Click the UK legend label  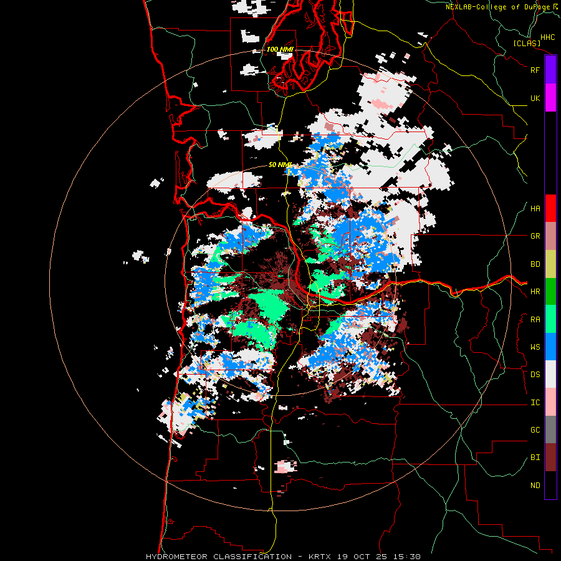pos(535,98)
